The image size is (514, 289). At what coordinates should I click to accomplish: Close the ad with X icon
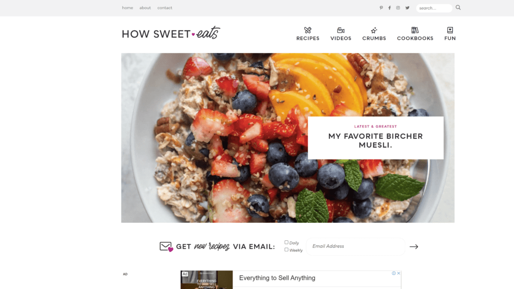click(x=399, y=273)
